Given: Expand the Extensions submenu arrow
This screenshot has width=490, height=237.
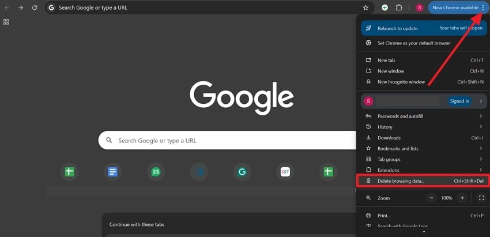Looking at the screenshot, I should 481,170.
